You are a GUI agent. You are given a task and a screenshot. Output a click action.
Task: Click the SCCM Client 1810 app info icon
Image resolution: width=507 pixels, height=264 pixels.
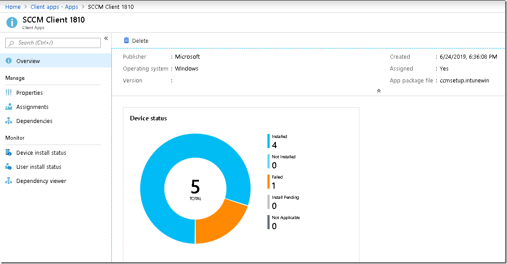click(11, 22)
